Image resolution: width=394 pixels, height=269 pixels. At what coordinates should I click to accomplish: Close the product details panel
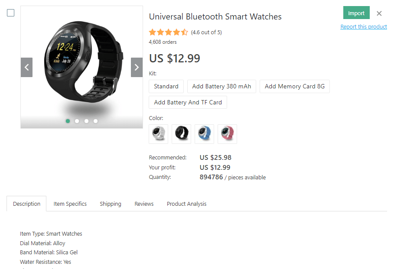pyautogui.click(x=379, y=13)
